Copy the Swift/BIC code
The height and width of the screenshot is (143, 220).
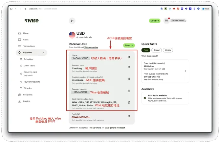(129, 116)
